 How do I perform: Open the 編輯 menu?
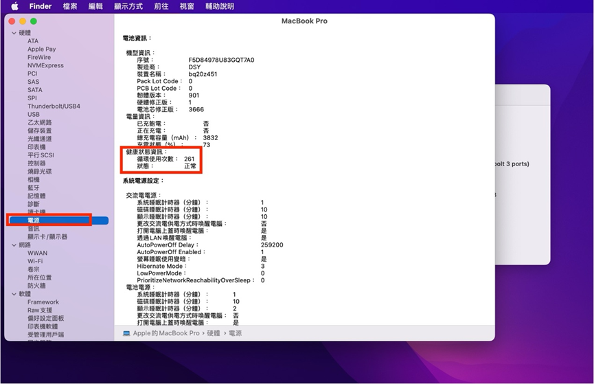(95, 6)
